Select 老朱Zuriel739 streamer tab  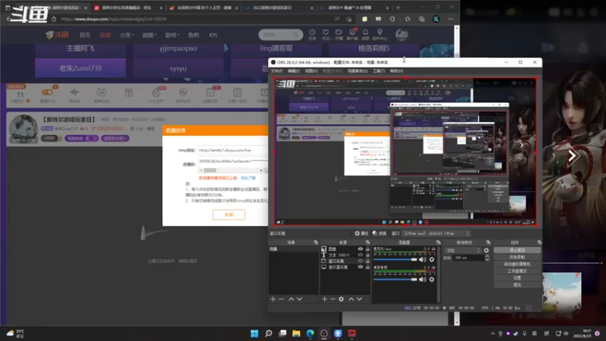[x=80, y=68]
